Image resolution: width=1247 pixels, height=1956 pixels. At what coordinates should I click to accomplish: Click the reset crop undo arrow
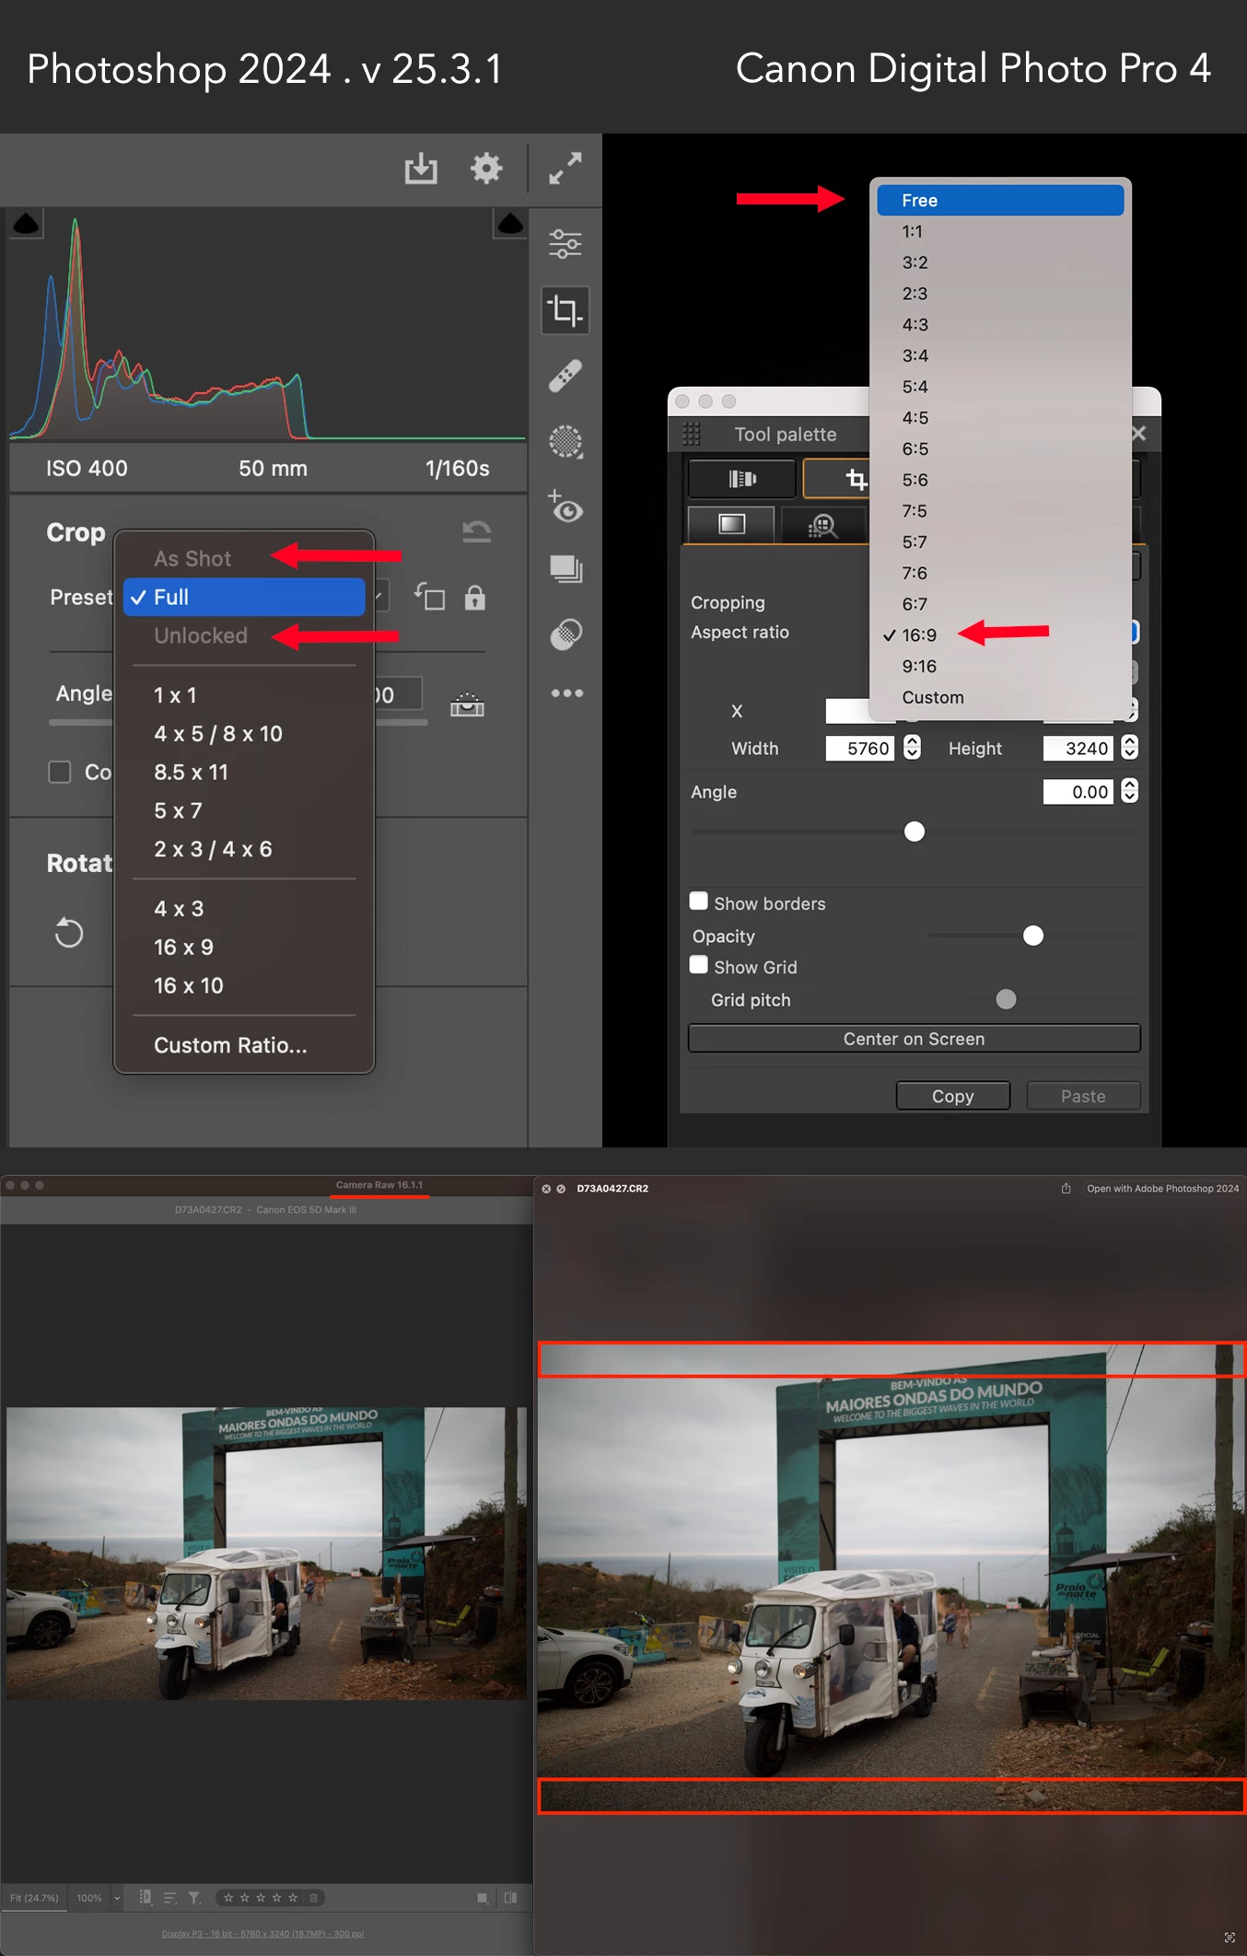click(476, 531)
